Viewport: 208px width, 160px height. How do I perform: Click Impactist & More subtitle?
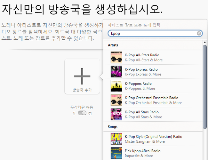coord(139,156)
